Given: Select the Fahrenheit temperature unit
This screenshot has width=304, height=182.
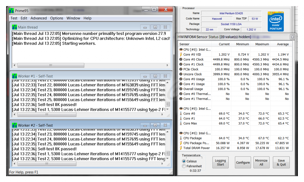Looking at the screenshot, I should 184,166.
